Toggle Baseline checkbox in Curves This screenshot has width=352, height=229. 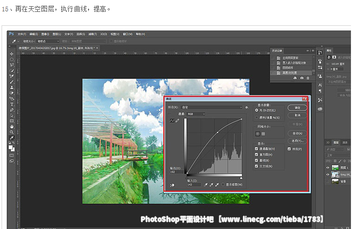pyautogui.click(x=256, y=160)
